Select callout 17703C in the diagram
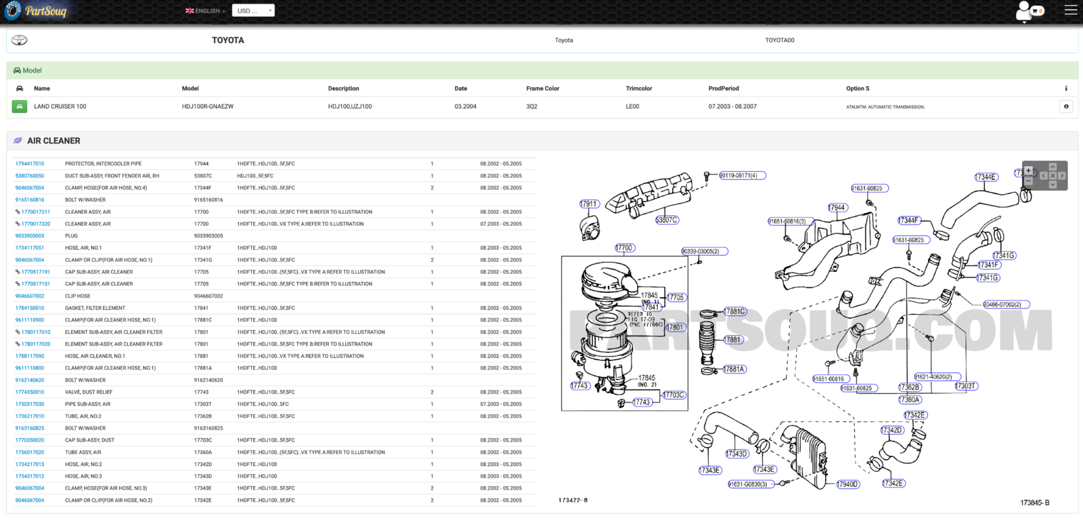The height and width of the screenshot is (529, 1083). [674, 394]
